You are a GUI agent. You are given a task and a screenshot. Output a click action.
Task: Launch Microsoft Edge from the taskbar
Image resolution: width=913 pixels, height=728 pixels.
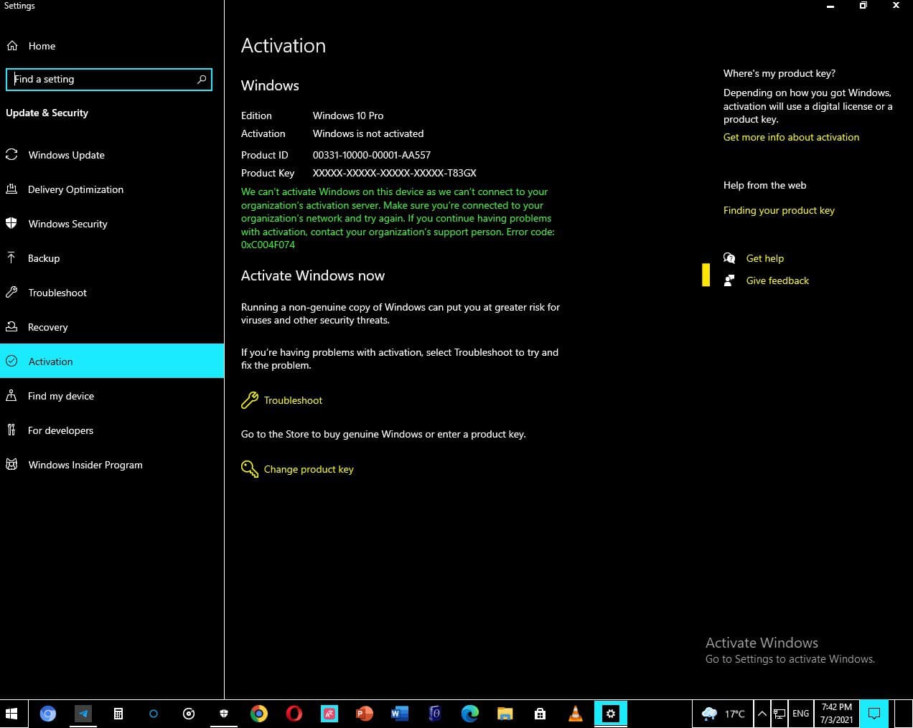(x=470, y=714)
